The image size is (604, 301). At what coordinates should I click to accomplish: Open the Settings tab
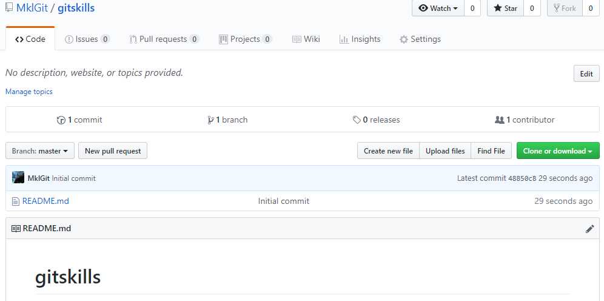420,39
